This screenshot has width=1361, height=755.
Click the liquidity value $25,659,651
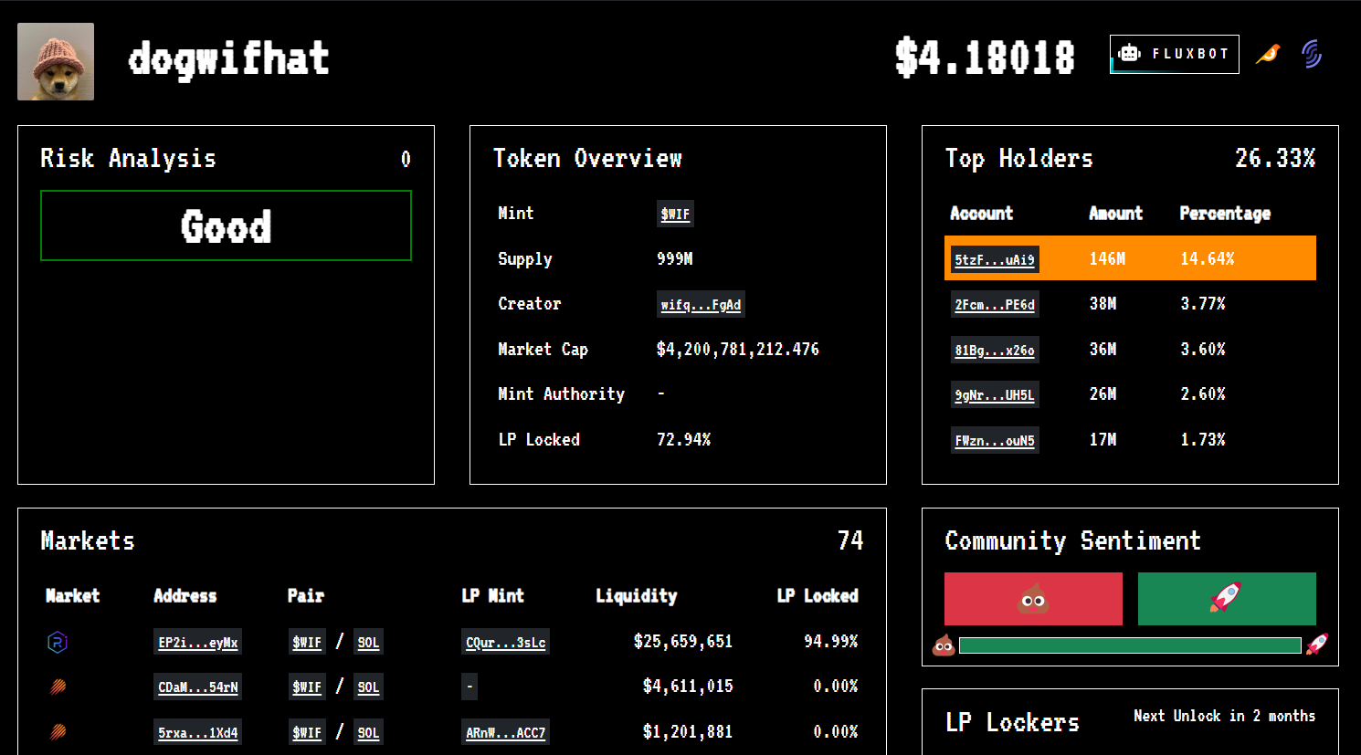pos(683,641)
